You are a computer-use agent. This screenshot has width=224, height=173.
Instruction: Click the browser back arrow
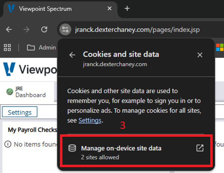click(x=9, y=29)
